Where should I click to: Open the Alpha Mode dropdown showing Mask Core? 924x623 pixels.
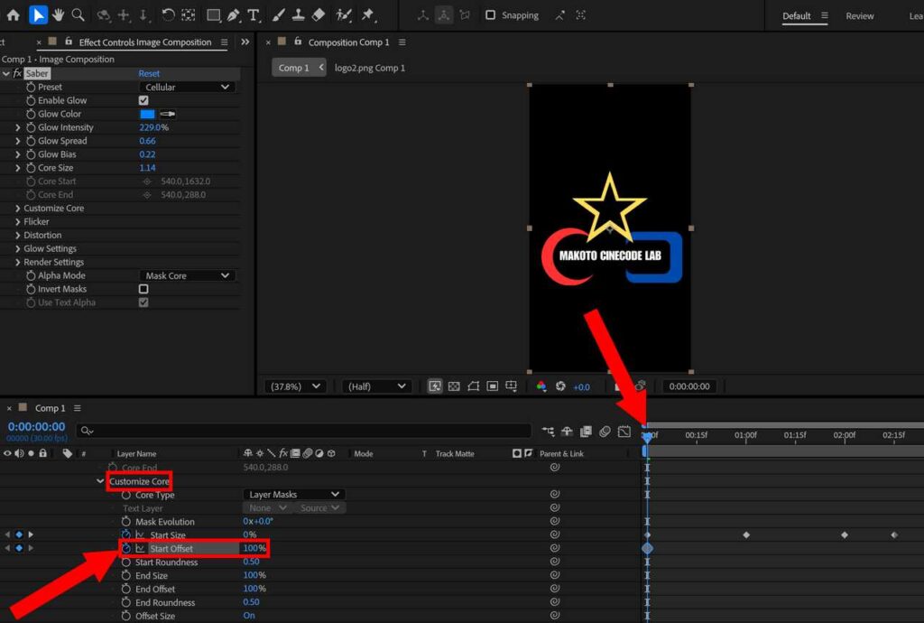tap(187, 275)
